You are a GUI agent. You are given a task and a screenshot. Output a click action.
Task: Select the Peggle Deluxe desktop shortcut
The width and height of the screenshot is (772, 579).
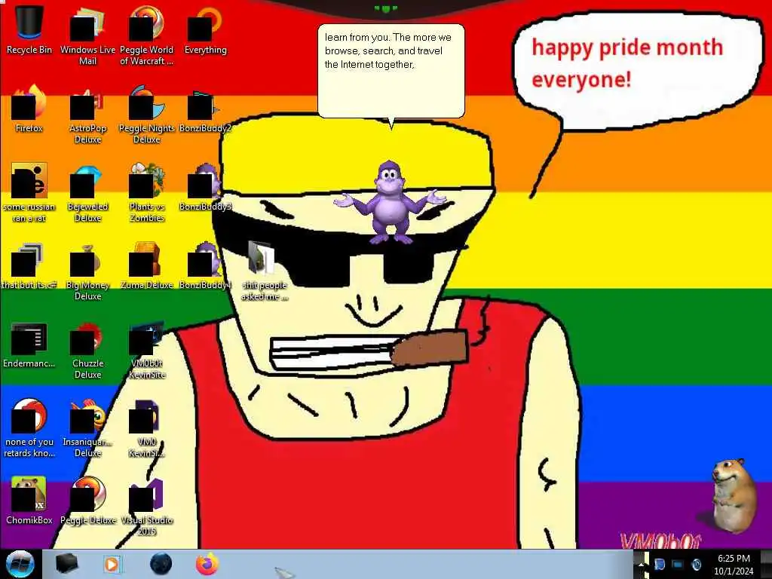coord(87,500)
